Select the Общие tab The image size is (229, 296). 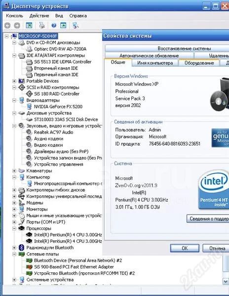tap(118, 62)
